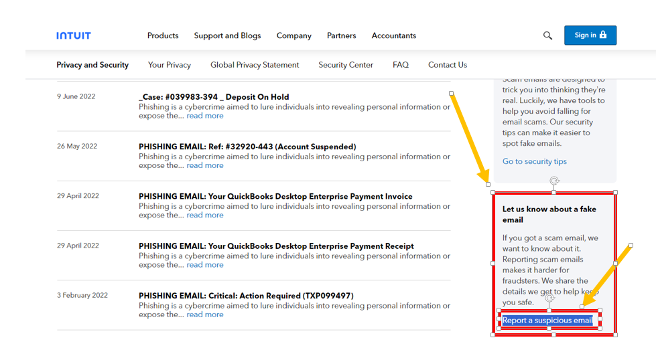
Task: Open '_Case: #039983-394 _ Deposit On Hold' title
Action: 214,97
